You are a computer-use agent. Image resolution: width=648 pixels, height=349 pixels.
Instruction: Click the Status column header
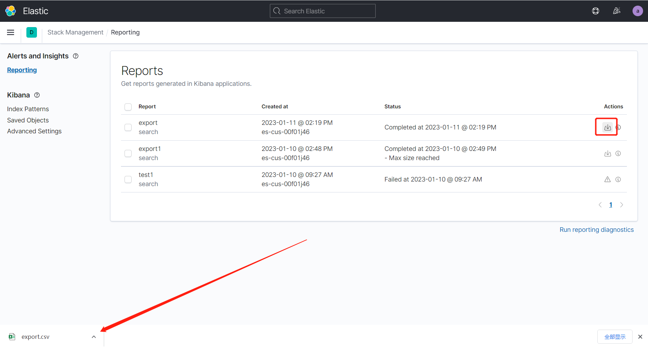(x=393, y=107)
